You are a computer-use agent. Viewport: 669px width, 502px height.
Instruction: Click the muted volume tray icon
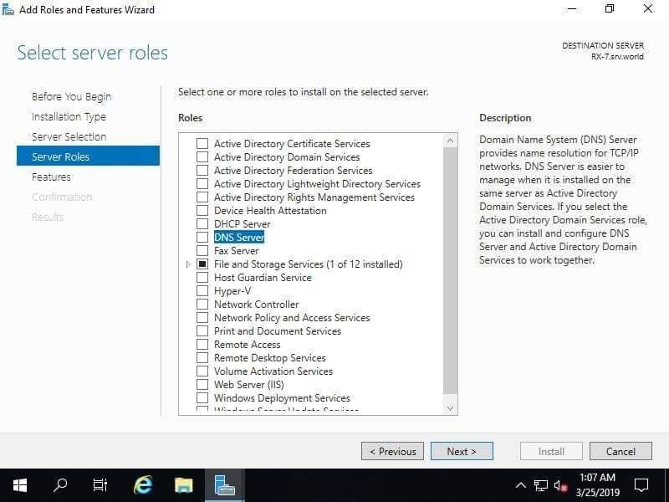(560, 485)
